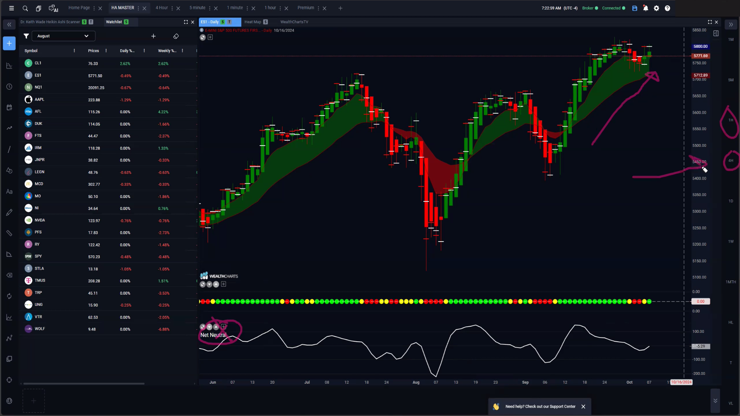Maximize the Watchlist panel
This screenshot has height=416, width=740.
click(186, 22)
